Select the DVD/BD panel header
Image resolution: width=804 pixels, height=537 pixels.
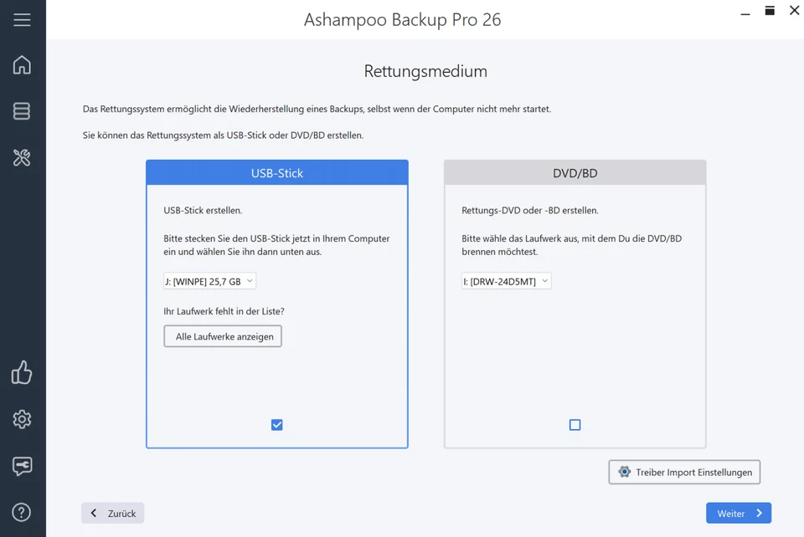coord(575,171)
